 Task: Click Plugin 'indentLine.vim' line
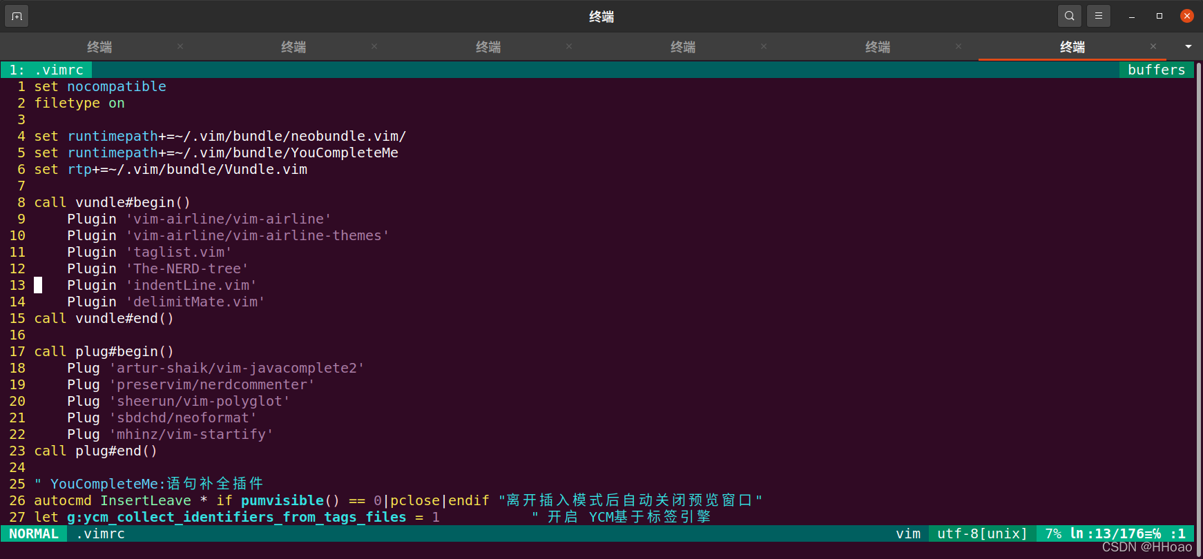click(162, 285)
